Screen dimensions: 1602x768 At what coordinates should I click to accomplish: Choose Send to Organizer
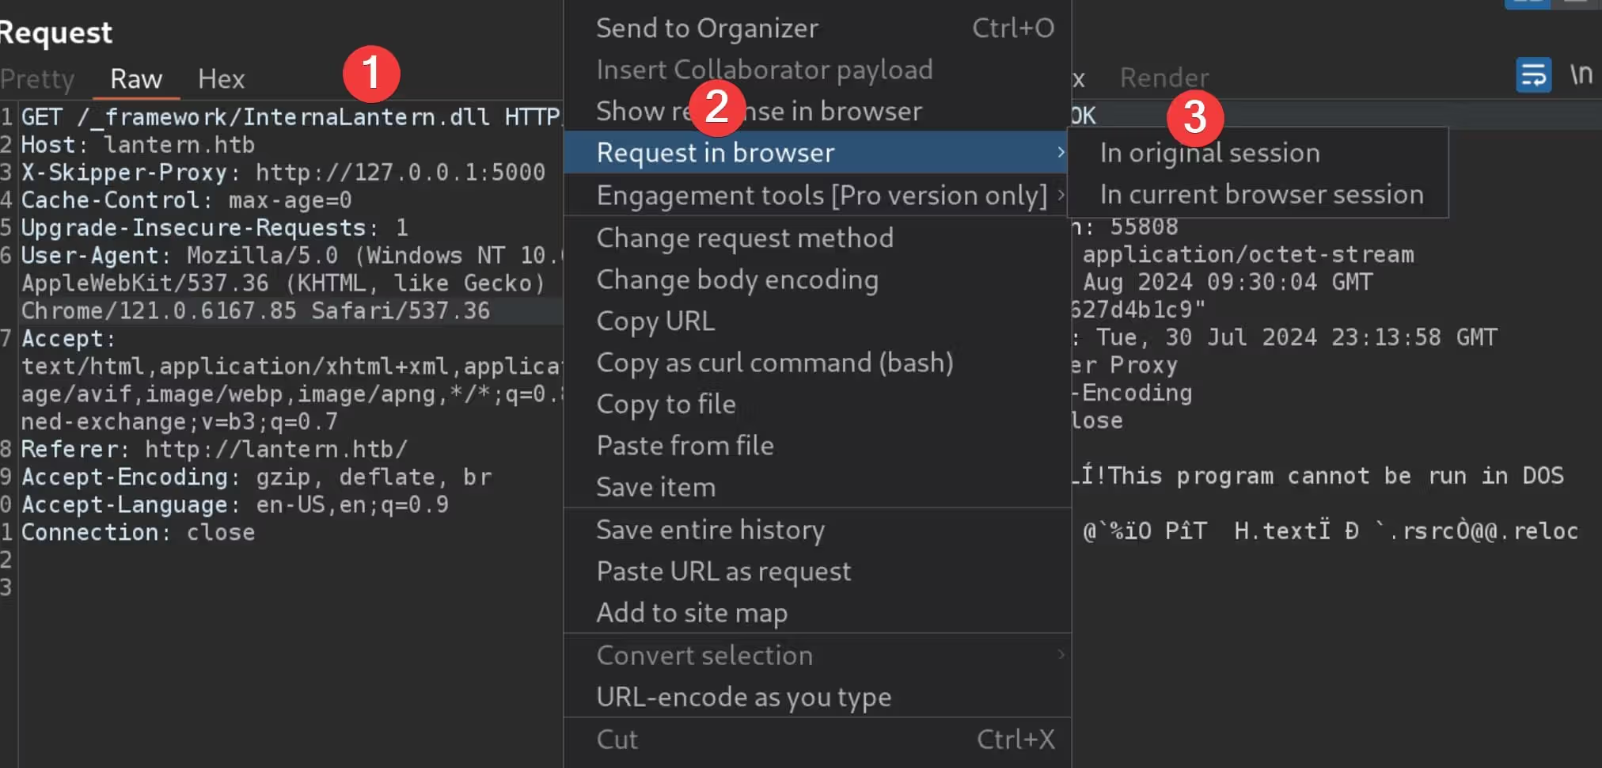707,29
